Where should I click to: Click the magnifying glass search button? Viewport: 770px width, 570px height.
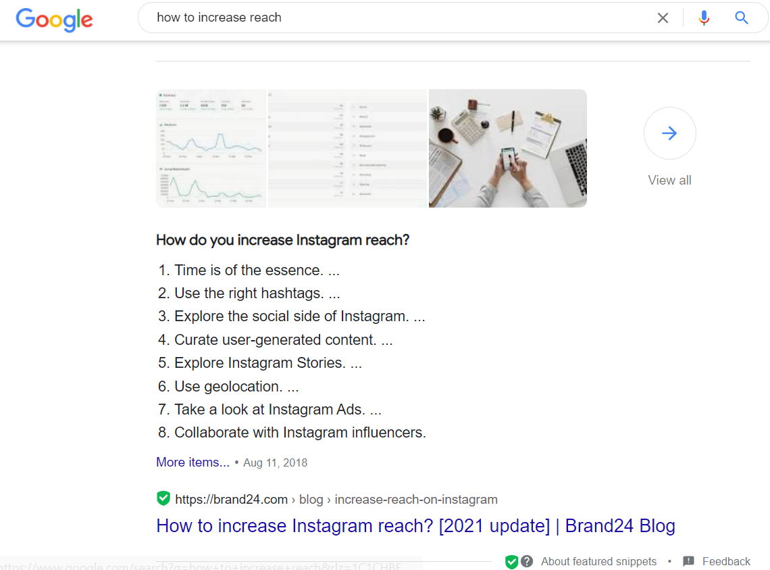pos(741,18)
